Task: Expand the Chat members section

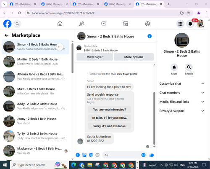Action: point(182,93)
